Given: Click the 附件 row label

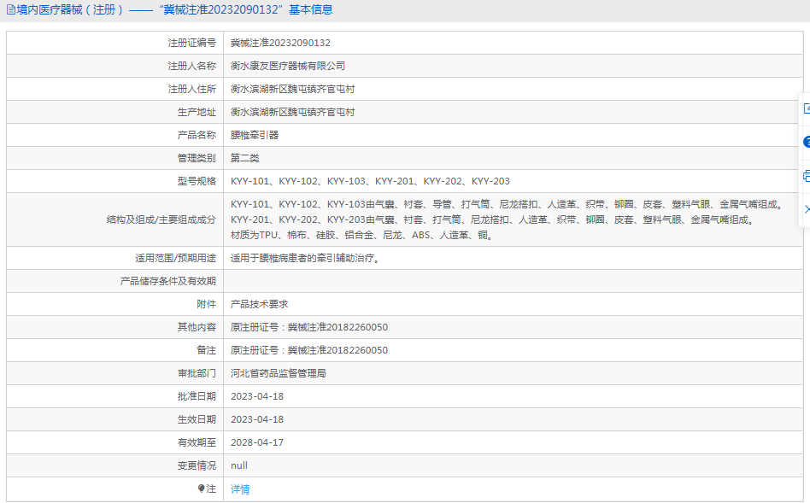Looking at the screenshot, I should point(206,304).
